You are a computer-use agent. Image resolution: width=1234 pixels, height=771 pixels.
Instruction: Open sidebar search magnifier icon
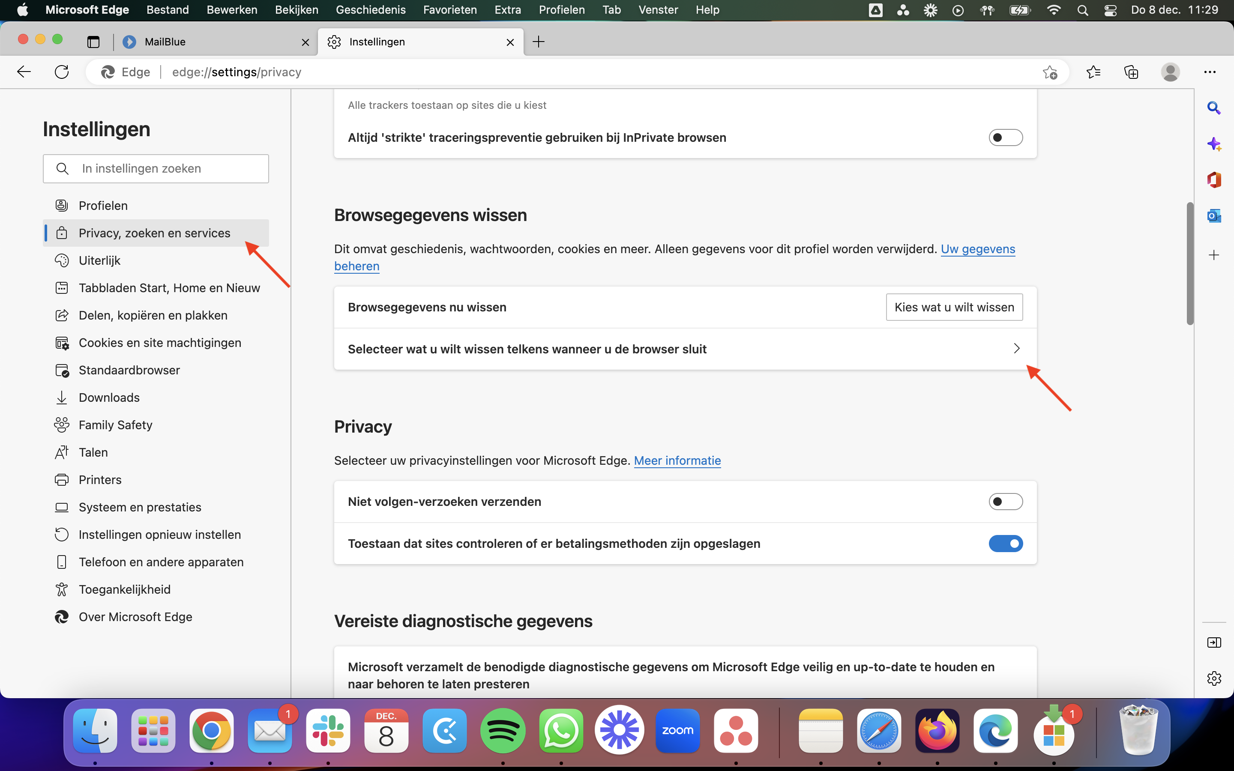coord(1213,108)
